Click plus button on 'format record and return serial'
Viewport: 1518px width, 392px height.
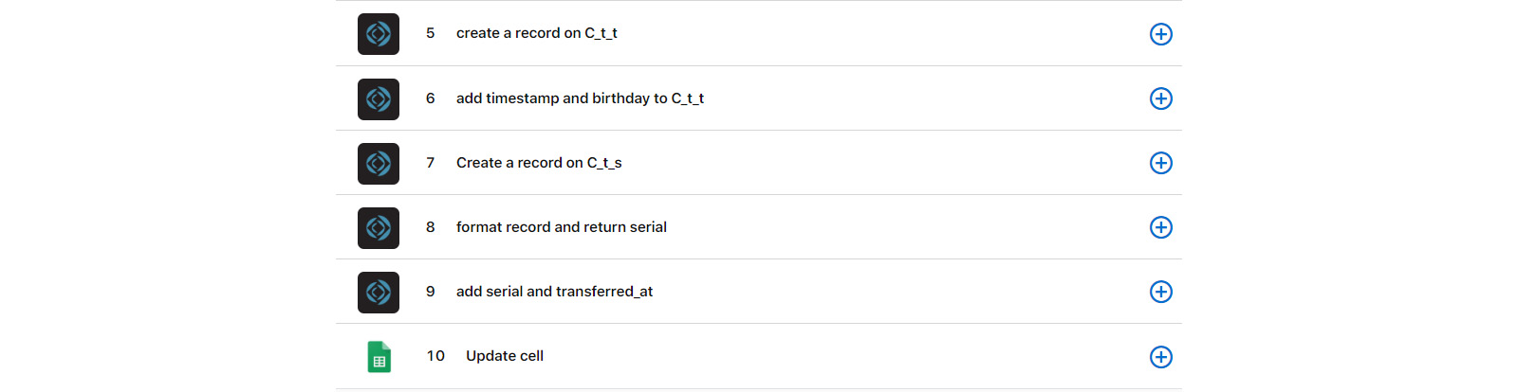pos(1160,227)
